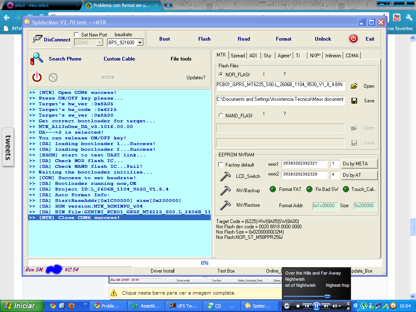Expand the quick launch overflow chevron
The image size is (416, 312).
85,304
